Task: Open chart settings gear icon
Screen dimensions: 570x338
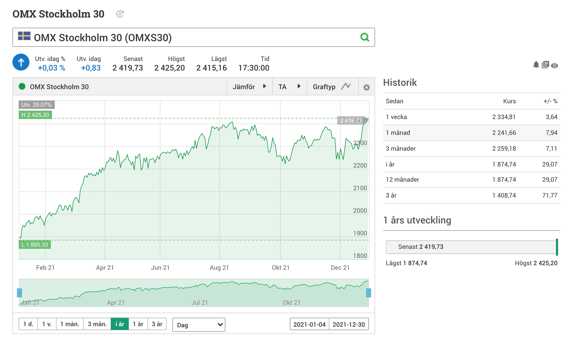Action: point(366,87)
